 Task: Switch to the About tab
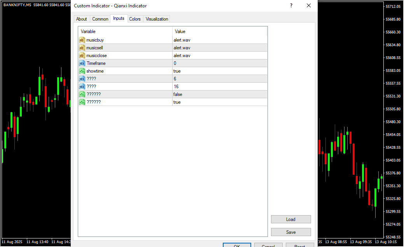pos(82,19)
